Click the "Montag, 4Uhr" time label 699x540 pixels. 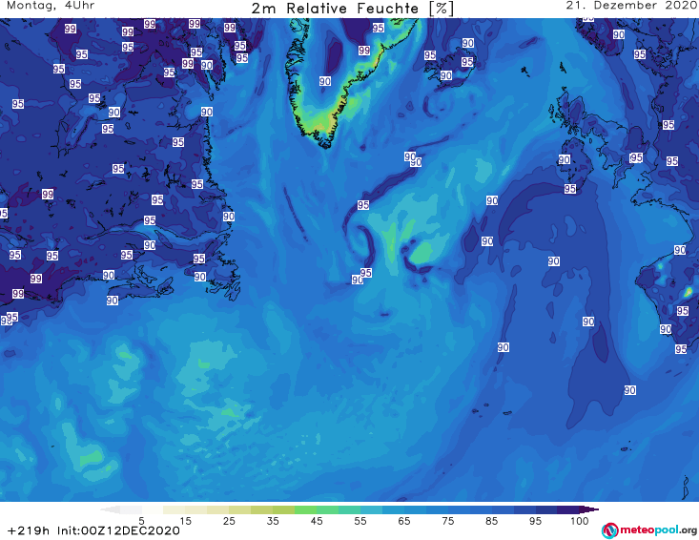pos(51,6)
